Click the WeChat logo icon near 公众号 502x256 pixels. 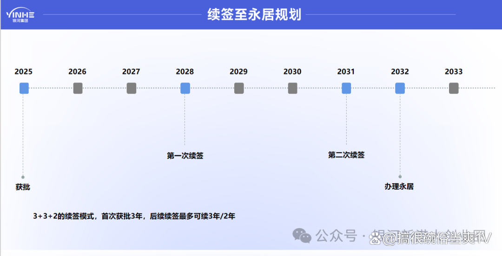click(x=302, y=236)
